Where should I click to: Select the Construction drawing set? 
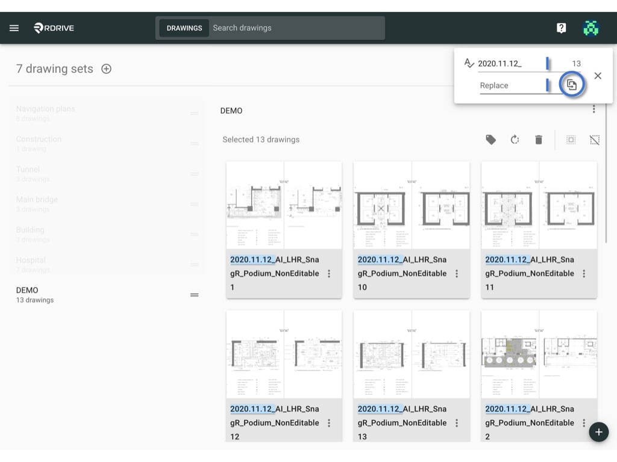click(107, 143)
